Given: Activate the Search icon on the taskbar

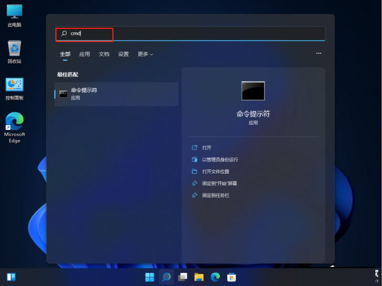Looking at the screenshot, I should (x=166, y=277).
